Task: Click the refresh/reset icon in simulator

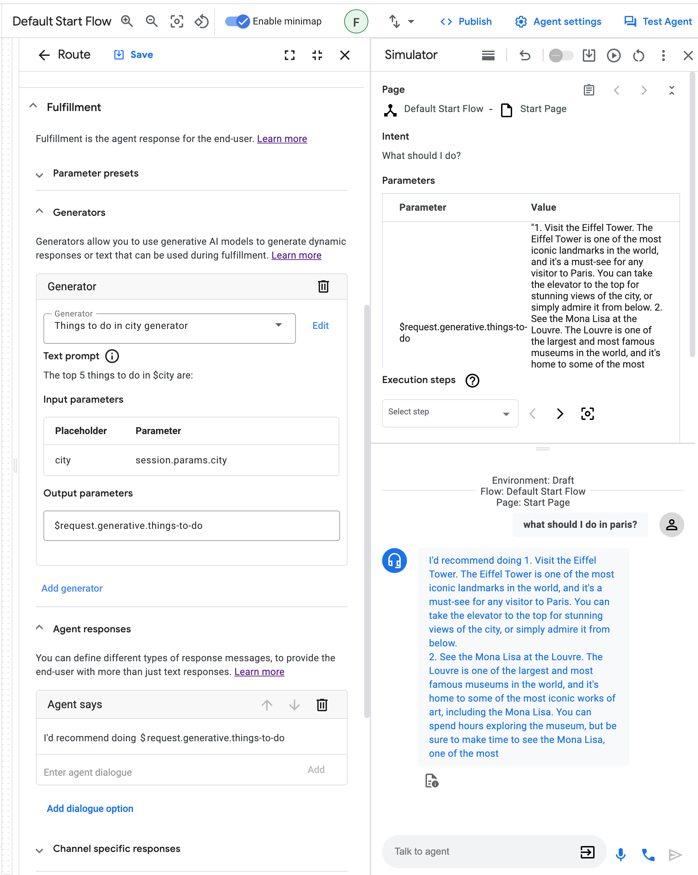Action: 639,56
